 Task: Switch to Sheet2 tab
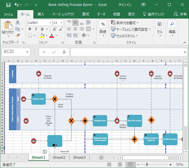pos(59,157)
